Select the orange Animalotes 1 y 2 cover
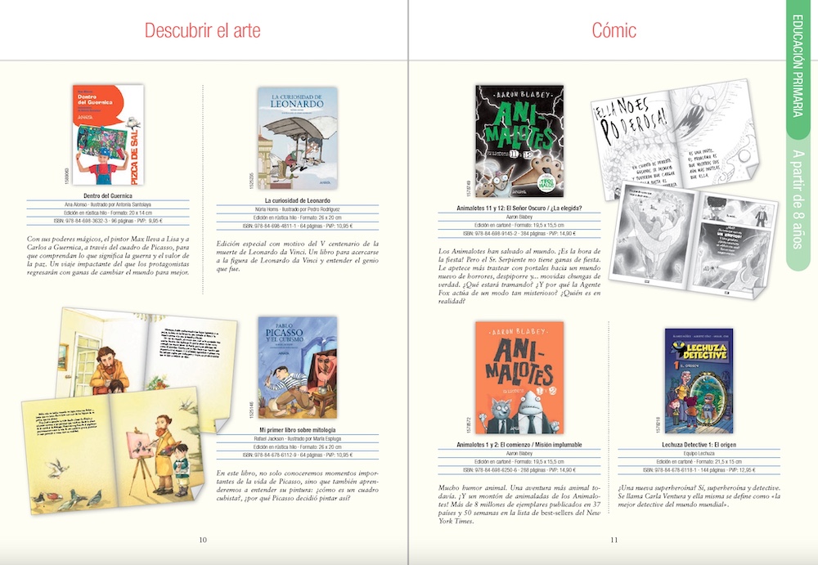 (x=519, y=377)
